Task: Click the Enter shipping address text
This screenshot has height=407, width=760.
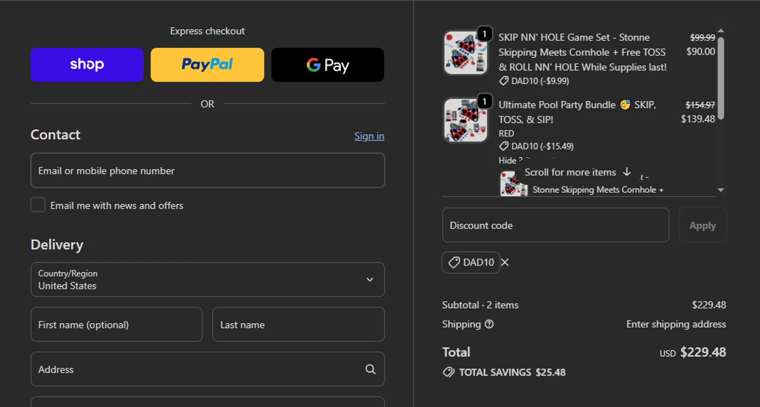Action: point(676,324)
